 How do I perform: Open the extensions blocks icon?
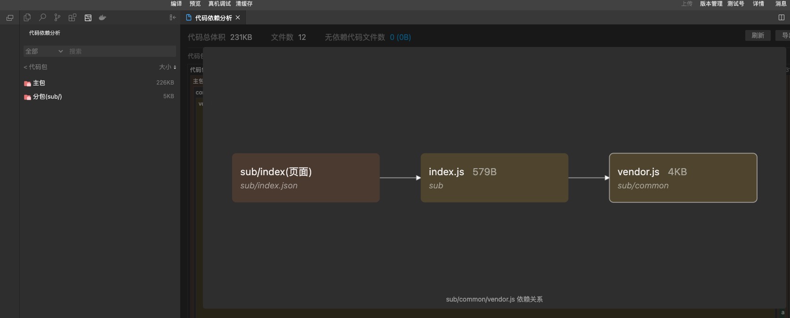[x=72, y=17]
